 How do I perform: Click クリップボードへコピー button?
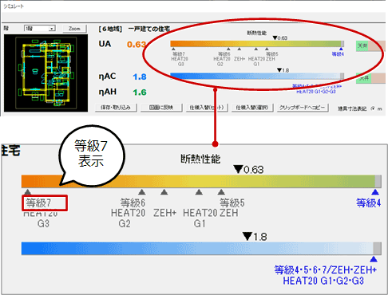pos(303,108)
